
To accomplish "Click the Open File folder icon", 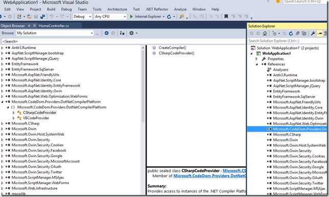I will click(x=30, y=16).
